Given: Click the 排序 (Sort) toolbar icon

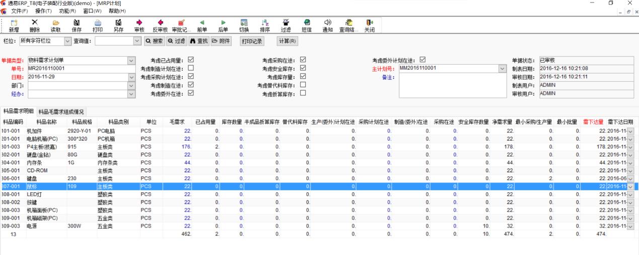Looking at the screenshot, I should [265, 23].
